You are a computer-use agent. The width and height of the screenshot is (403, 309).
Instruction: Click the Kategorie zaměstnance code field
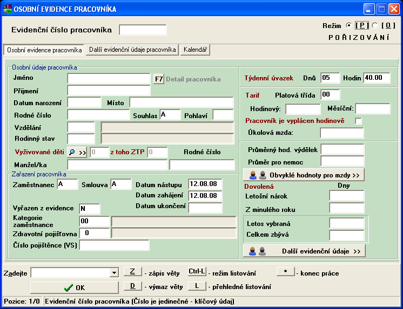click(95, 222)
